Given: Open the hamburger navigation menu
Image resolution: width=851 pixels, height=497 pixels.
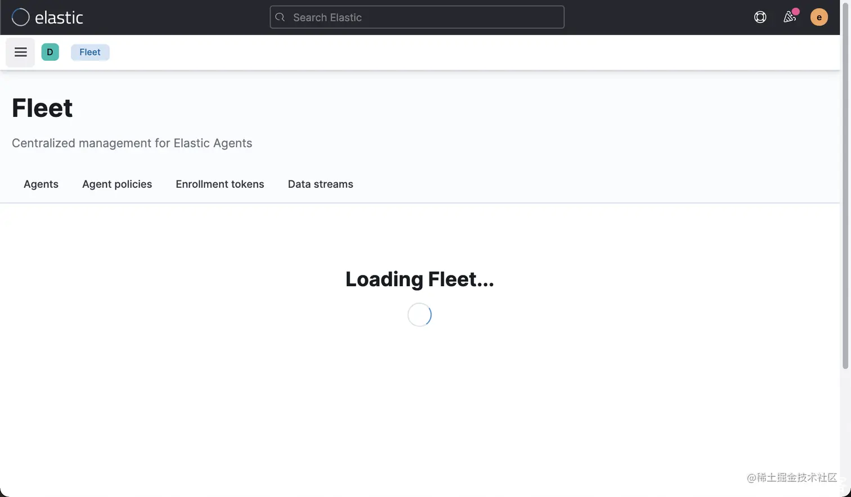Looking at the screenshot, I should [21, 52].
